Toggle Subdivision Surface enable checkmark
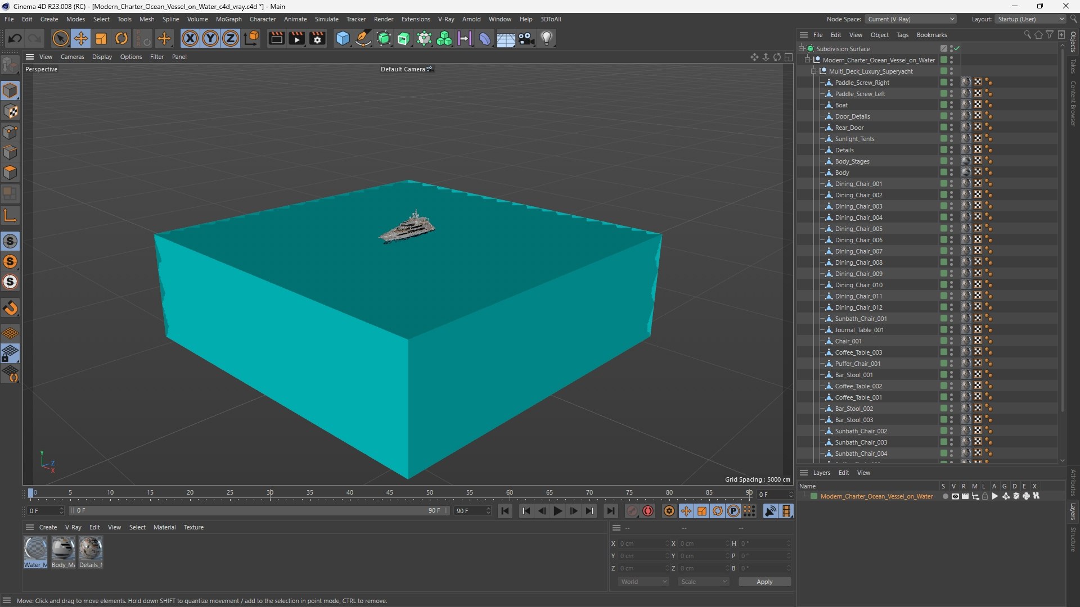 957,49
